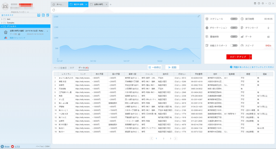Click the reload icon below the tabs
276x149 pixels.
tap(54, 10)
